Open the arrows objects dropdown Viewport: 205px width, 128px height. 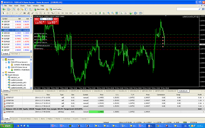pos(53,13)
